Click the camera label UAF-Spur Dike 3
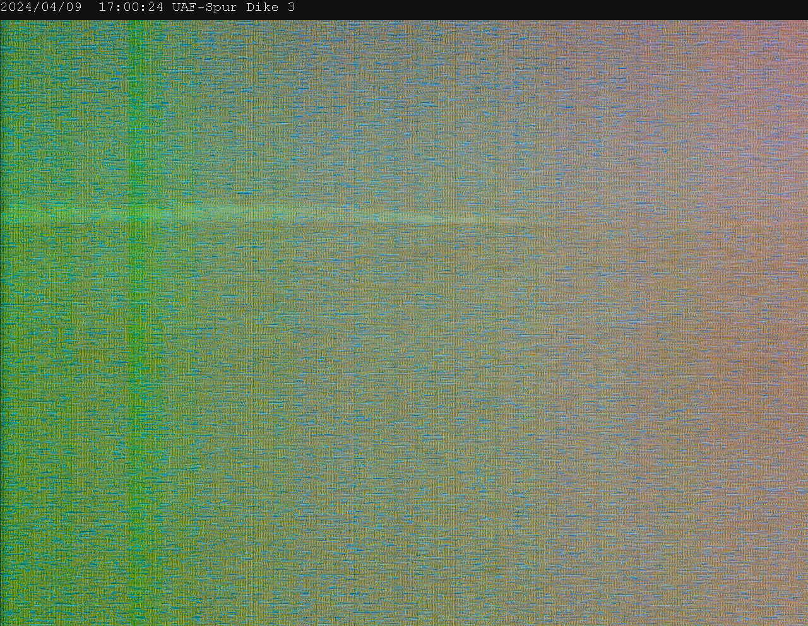Image resolution: width=808 pixels, height=626 pixels. [234, 8]
